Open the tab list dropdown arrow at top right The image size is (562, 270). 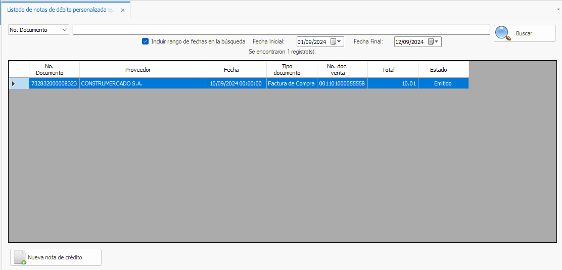pyautogui.click(x=558, y=9)
